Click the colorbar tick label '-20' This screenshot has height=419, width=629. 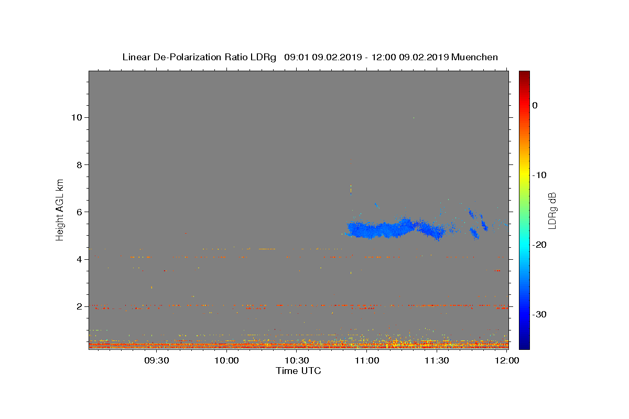point(539,245)
